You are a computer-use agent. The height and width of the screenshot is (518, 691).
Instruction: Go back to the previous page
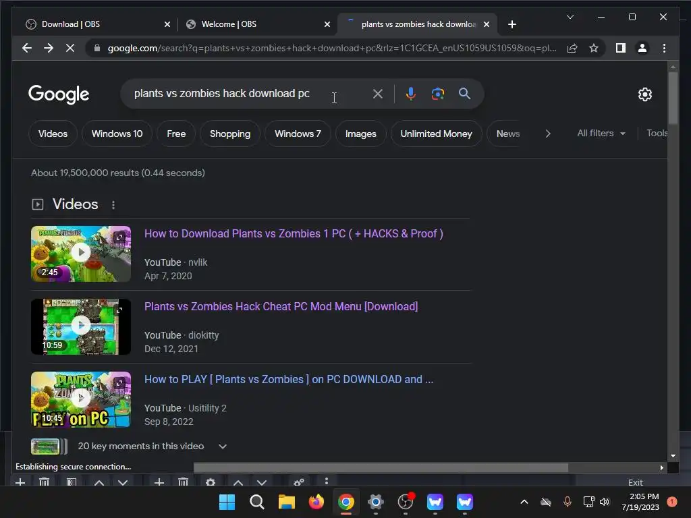click(27, 48)
